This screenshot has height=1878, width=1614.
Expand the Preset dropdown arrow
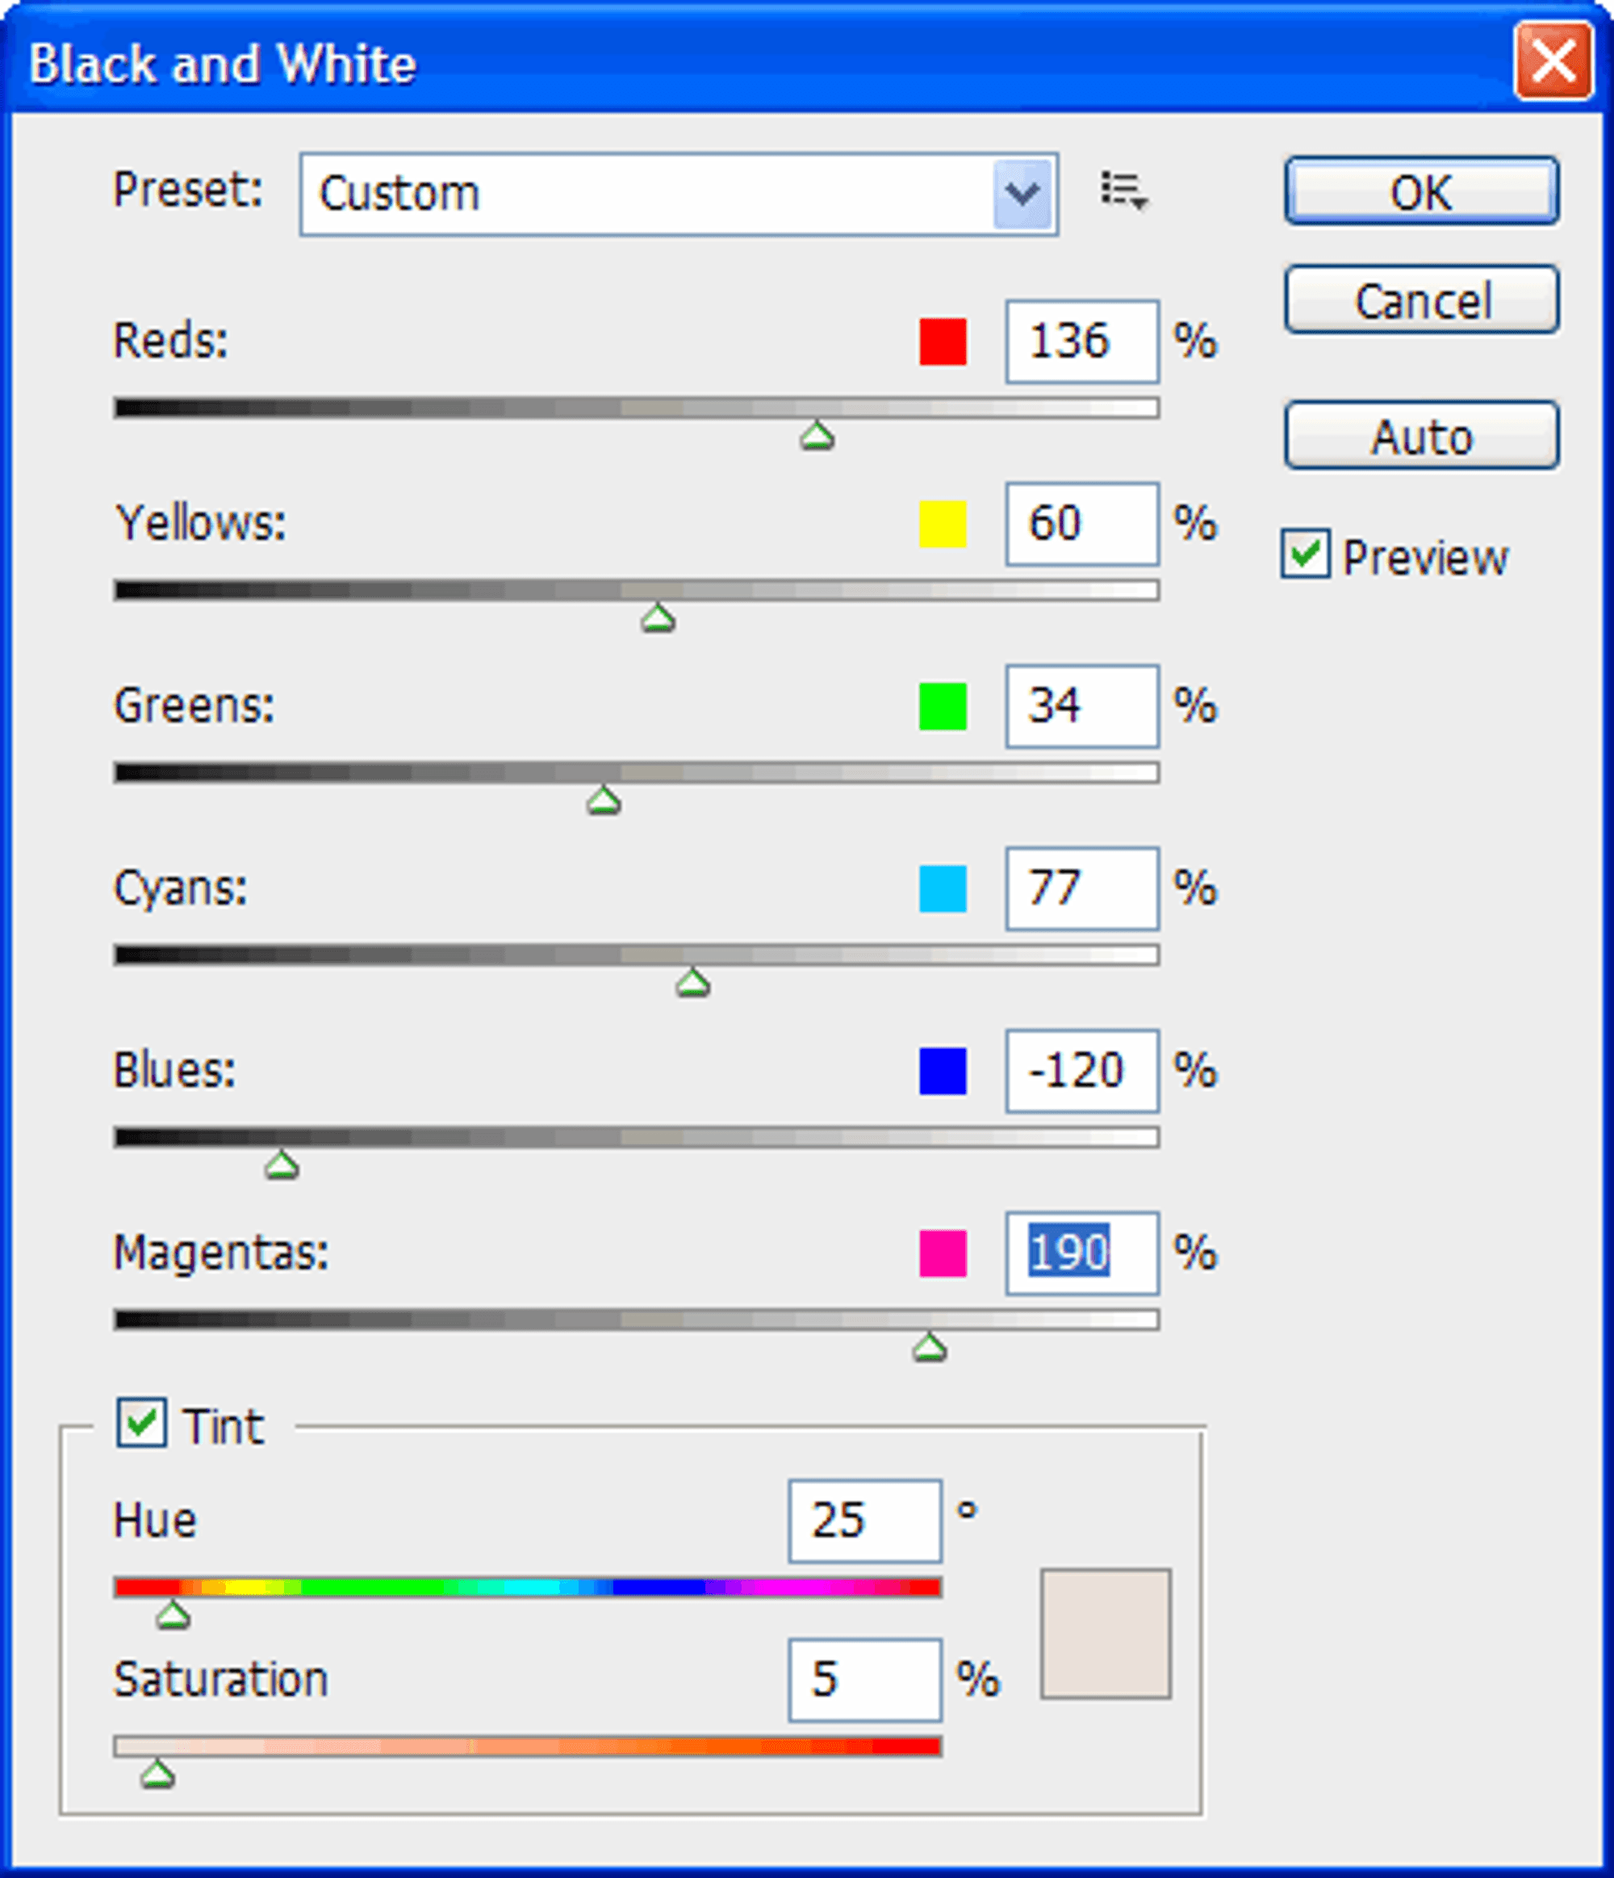coord(1023,193)
